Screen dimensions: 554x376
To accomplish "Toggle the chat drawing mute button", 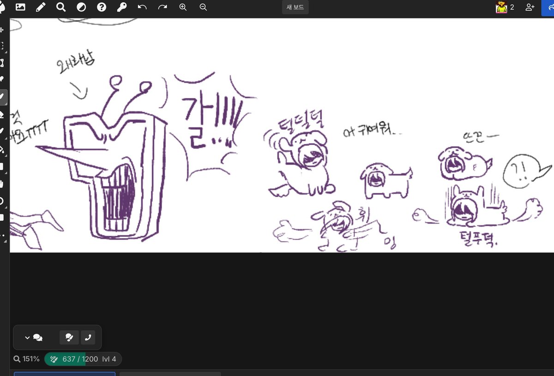I will point(69,338).
